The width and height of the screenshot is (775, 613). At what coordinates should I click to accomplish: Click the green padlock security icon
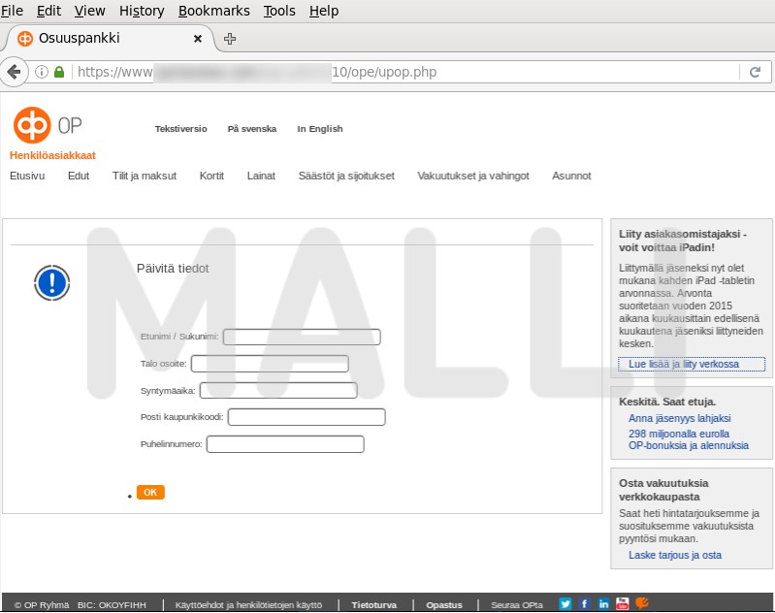click(x=59, y=72)
